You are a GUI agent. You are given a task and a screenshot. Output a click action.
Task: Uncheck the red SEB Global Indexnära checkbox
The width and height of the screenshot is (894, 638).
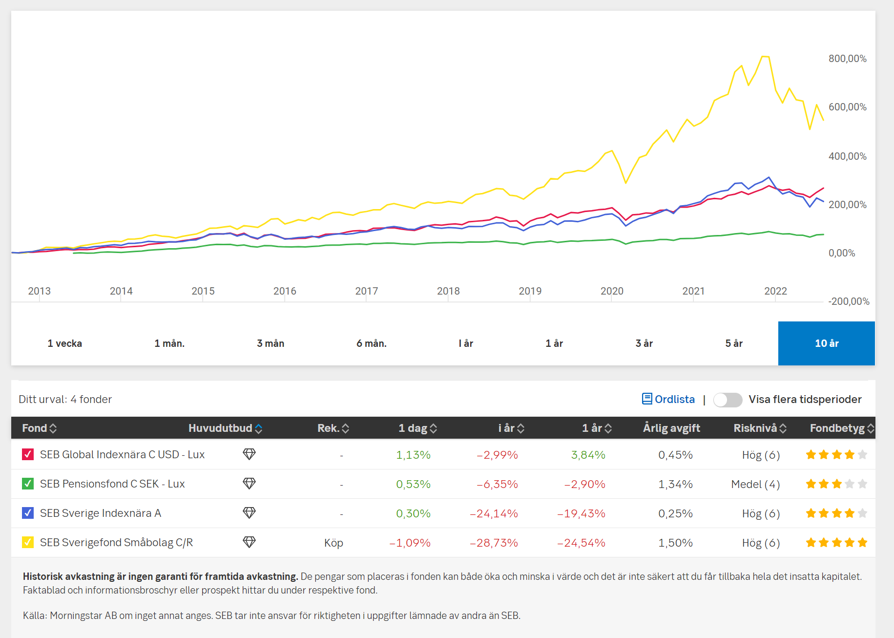tap(28, 454)
